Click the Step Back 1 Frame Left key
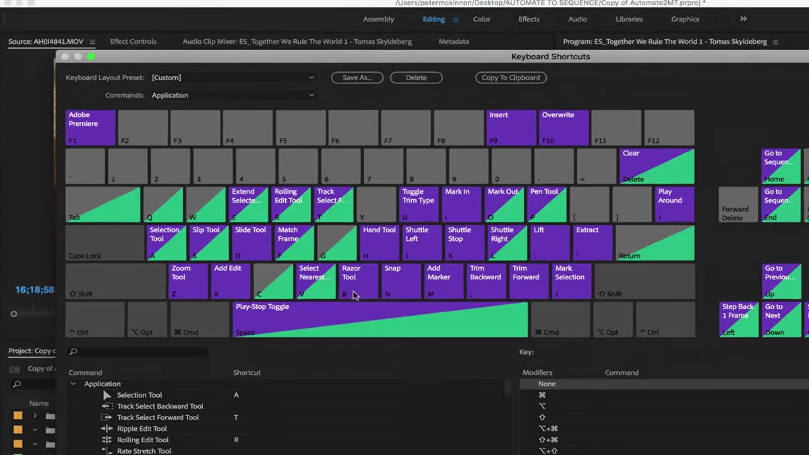This screenshot has width=809, height=455. (x=739, y=320)
